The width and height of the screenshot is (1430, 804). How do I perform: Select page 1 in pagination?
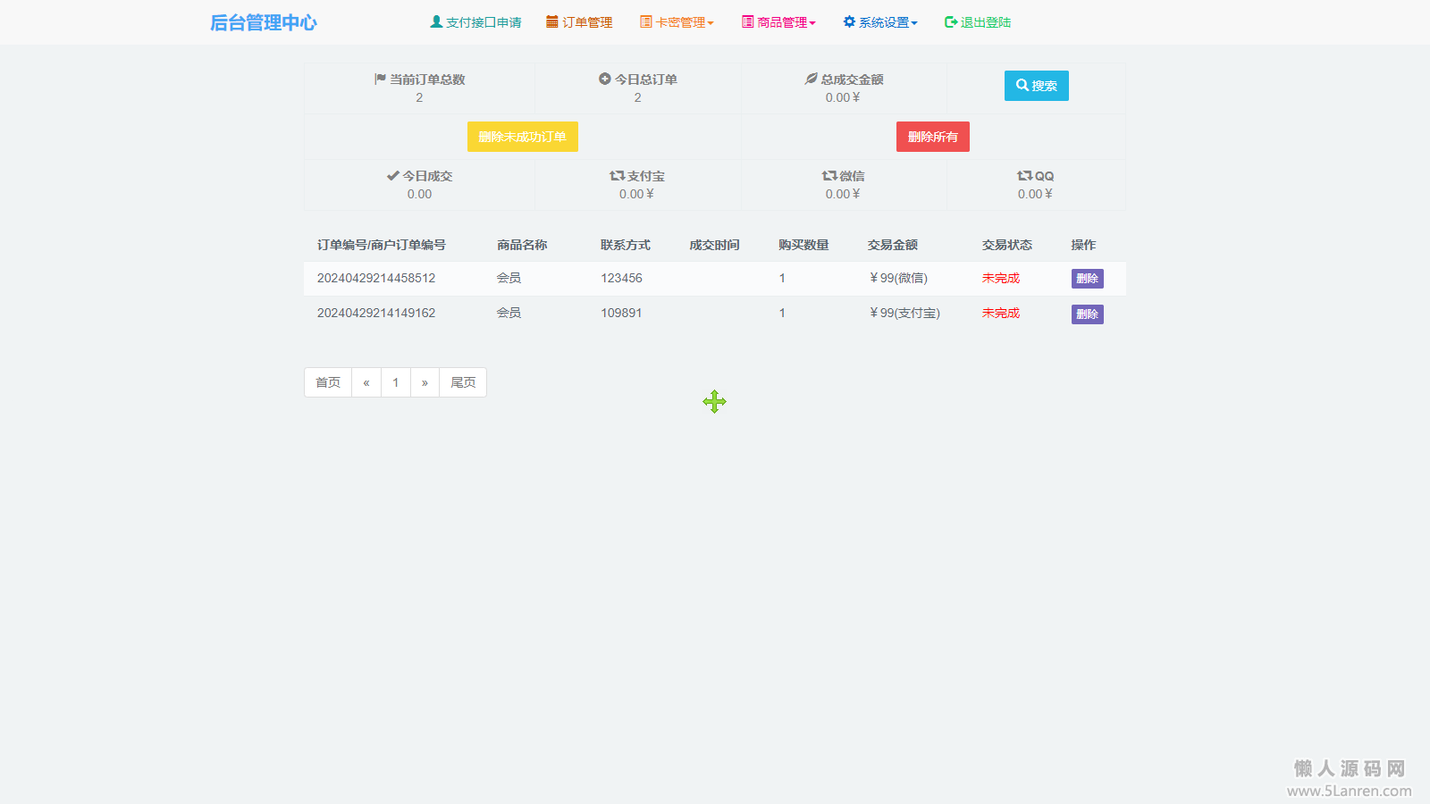coord(396,382)
